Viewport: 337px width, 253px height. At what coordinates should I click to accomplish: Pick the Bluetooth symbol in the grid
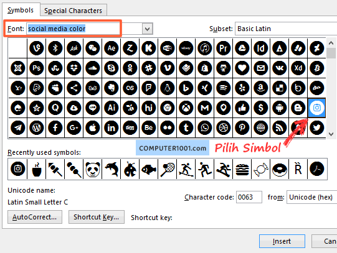pos(55,48)
